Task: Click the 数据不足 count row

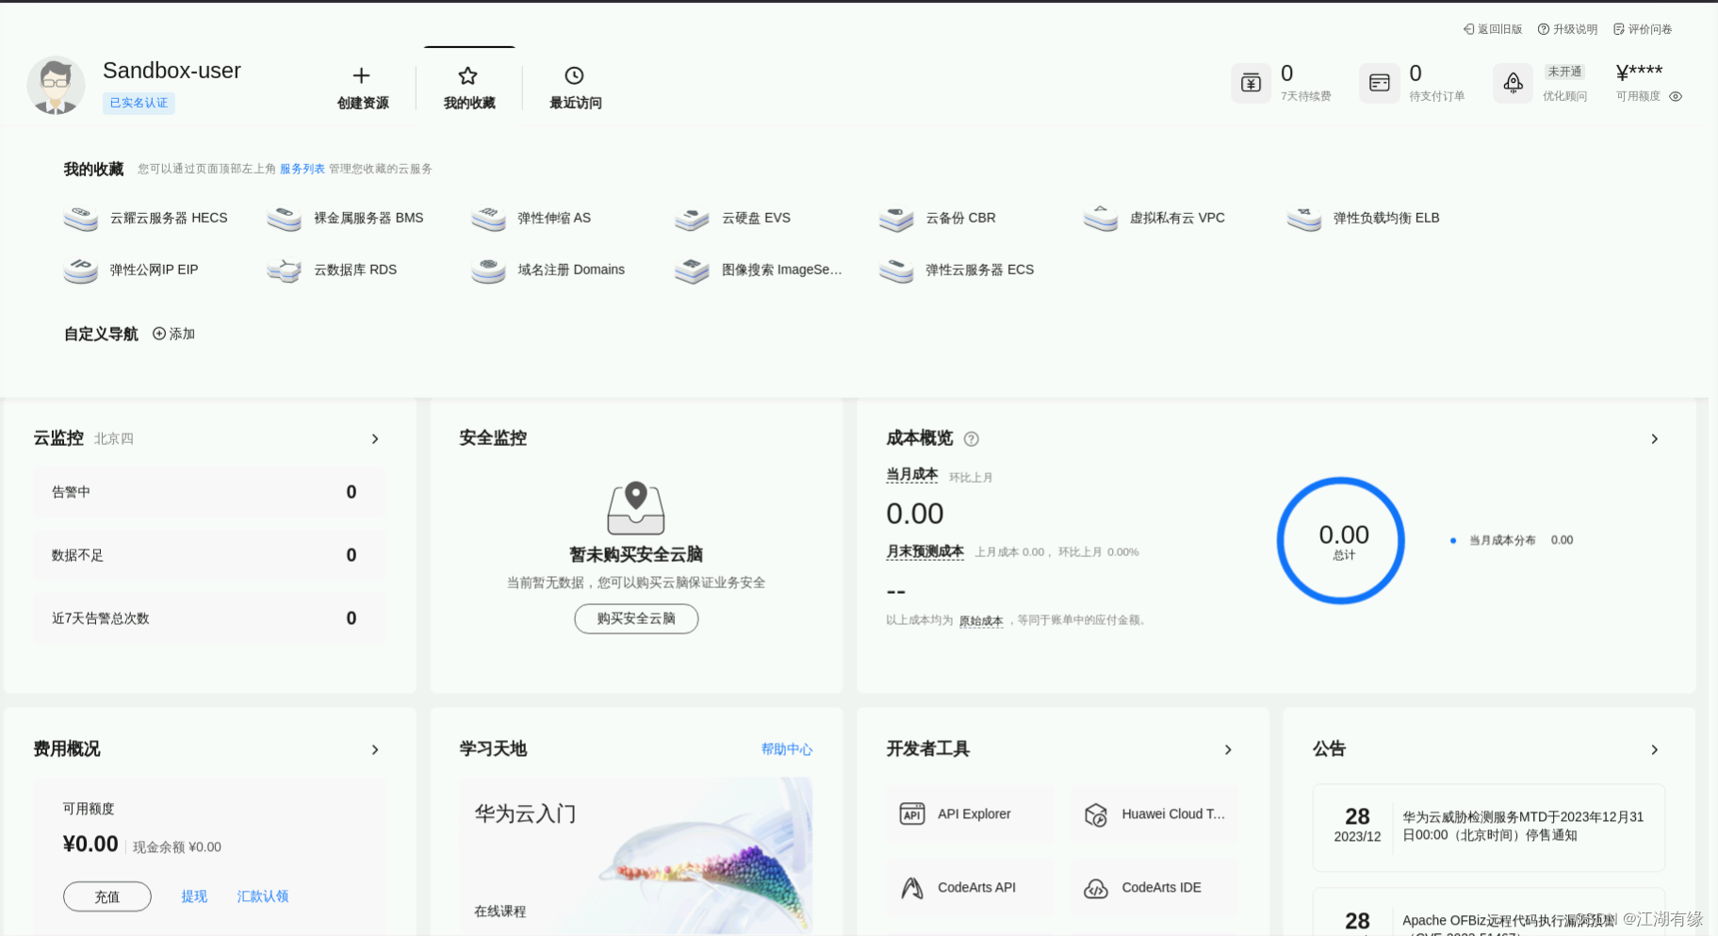Action: click(209, 555)
